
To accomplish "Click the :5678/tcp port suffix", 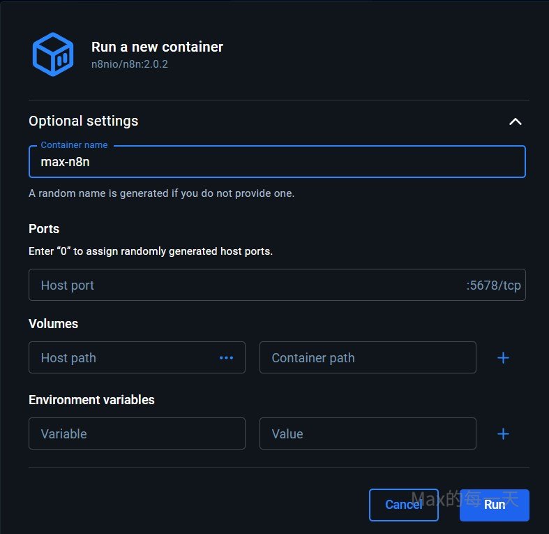I will pos(493,285).
